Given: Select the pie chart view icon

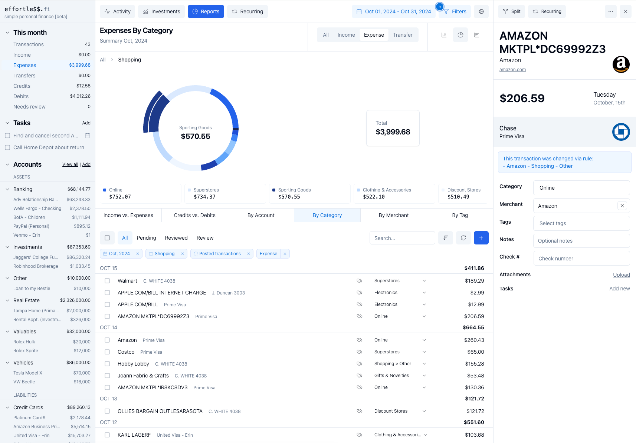Looking at the screenshot, I should (460, 35).
